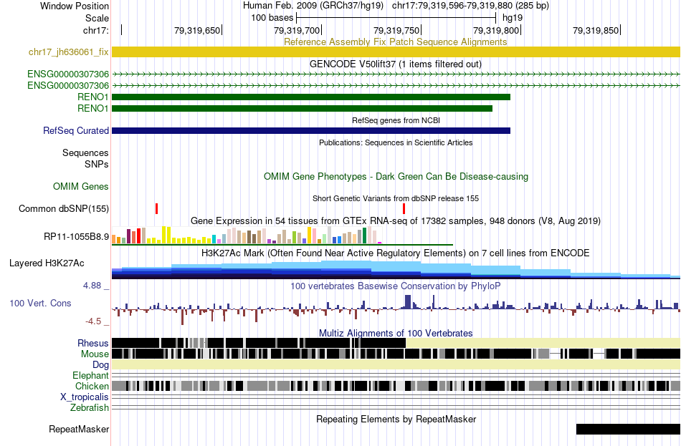This screenshot has width=681, height=446.
Task: Click the OMIM Genes label
Action: 81,187
